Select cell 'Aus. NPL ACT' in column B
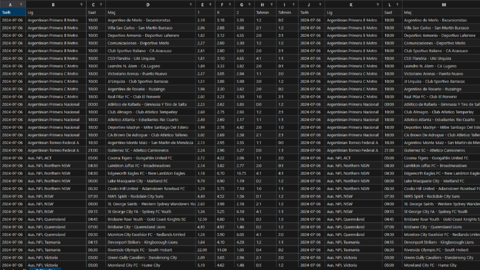Viewport: 480px width, 270px height. coord(56,158)
